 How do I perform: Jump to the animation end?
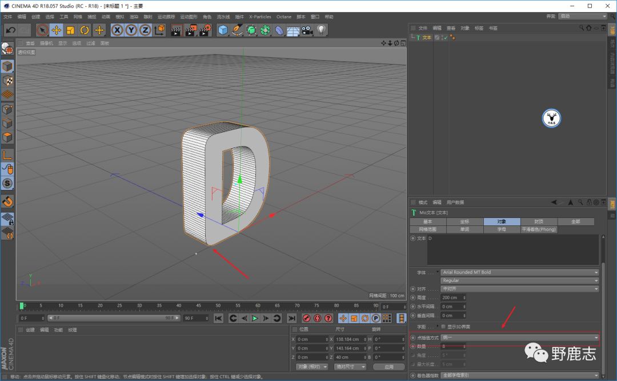(291, 318)
